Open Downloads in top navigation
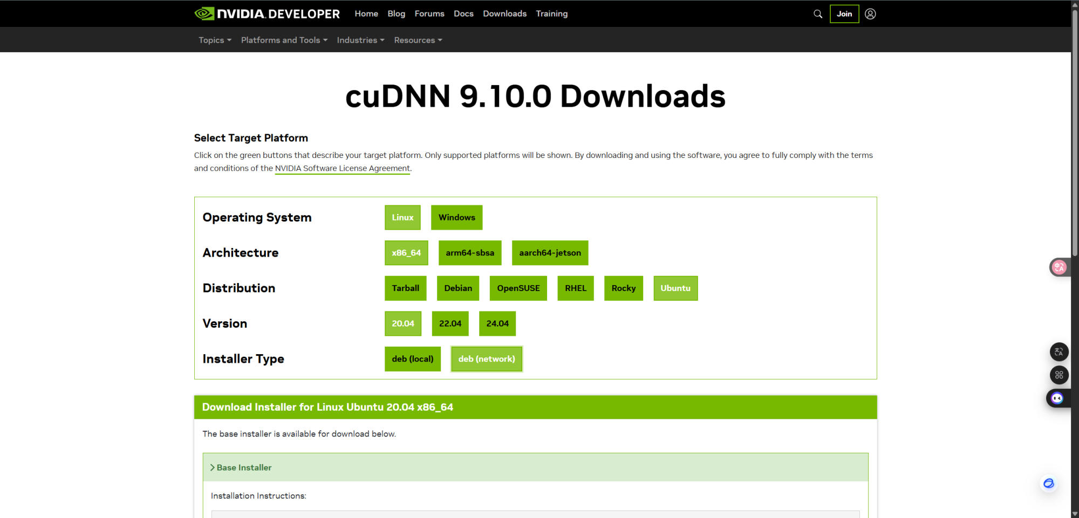The image size is (1079, 518). (504, 13)
